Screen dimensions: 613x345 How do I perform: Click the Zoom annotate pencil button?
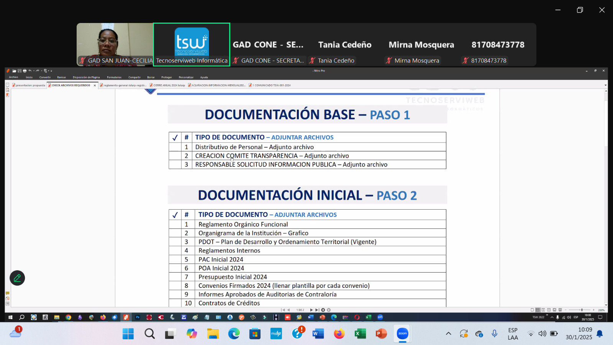click(x=17, y=278)
